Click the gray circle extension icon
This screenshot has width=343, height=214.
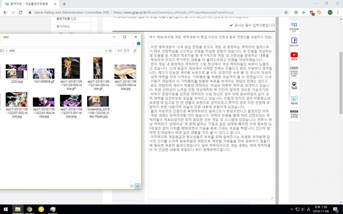[x=296, y=12]
